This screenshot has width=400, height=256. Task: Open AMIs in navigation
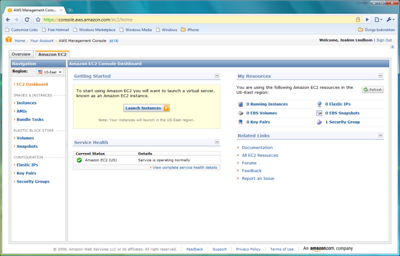point(22,112)
